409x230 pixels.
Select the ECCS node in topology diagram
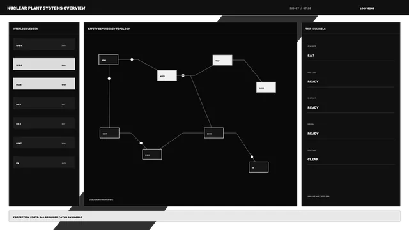[x=213, y=133]
